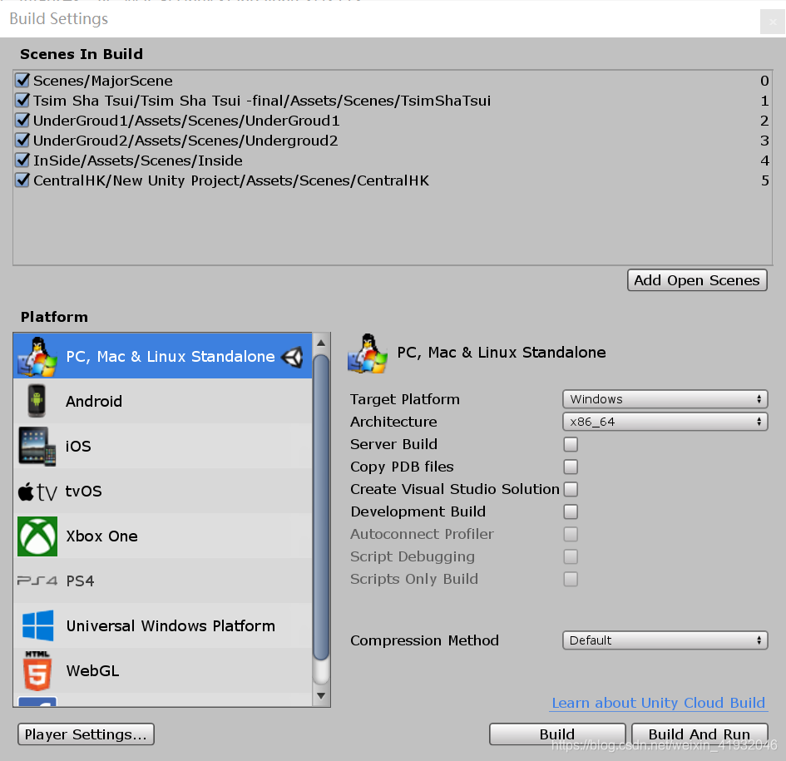Click the green Xbox One logo
Screen dimensions: 786x761
coord(37,536)
